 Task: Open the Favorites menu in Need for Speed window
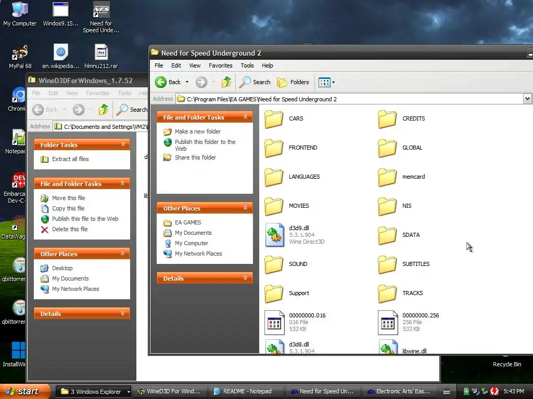[221, 65]
